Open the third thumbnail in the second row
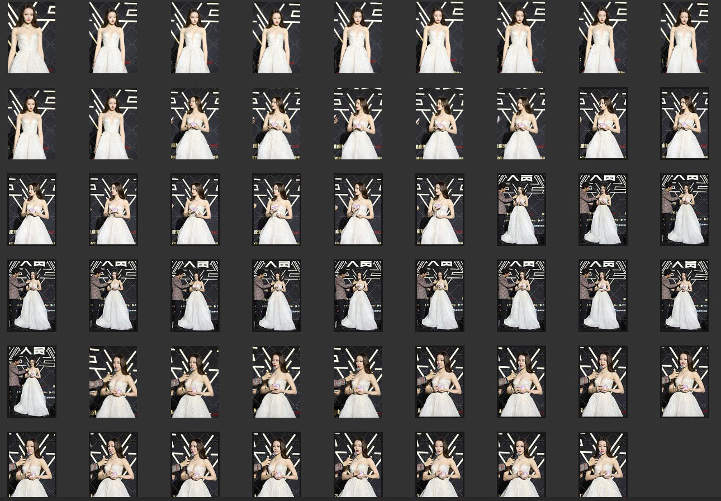This screenshot has height=501, width=721. coord(195,124)
